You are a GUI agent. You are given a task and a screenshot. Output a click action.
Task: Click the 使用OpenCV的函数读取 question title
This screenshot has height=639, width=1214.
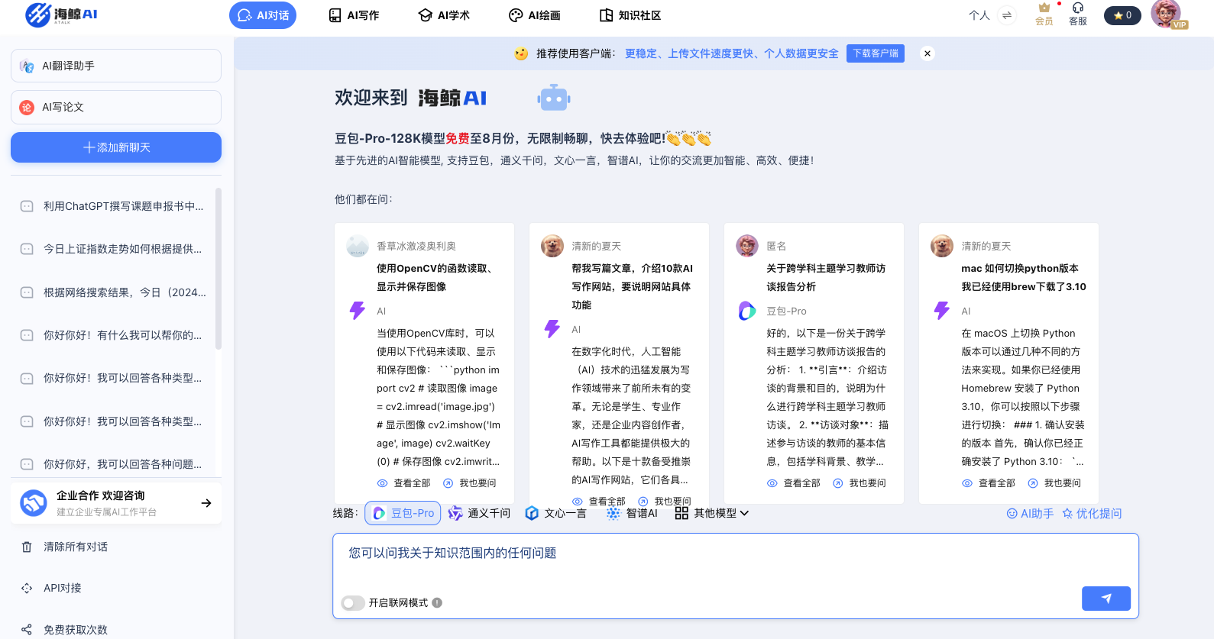point(436,277)
